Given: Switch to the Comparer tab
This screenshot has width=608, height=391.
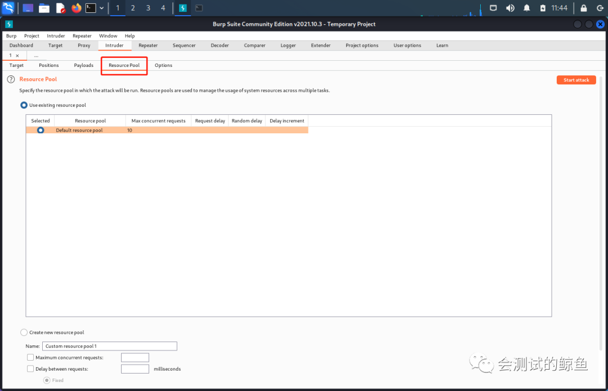Looking at the screenshot, I should coord(254,46).
